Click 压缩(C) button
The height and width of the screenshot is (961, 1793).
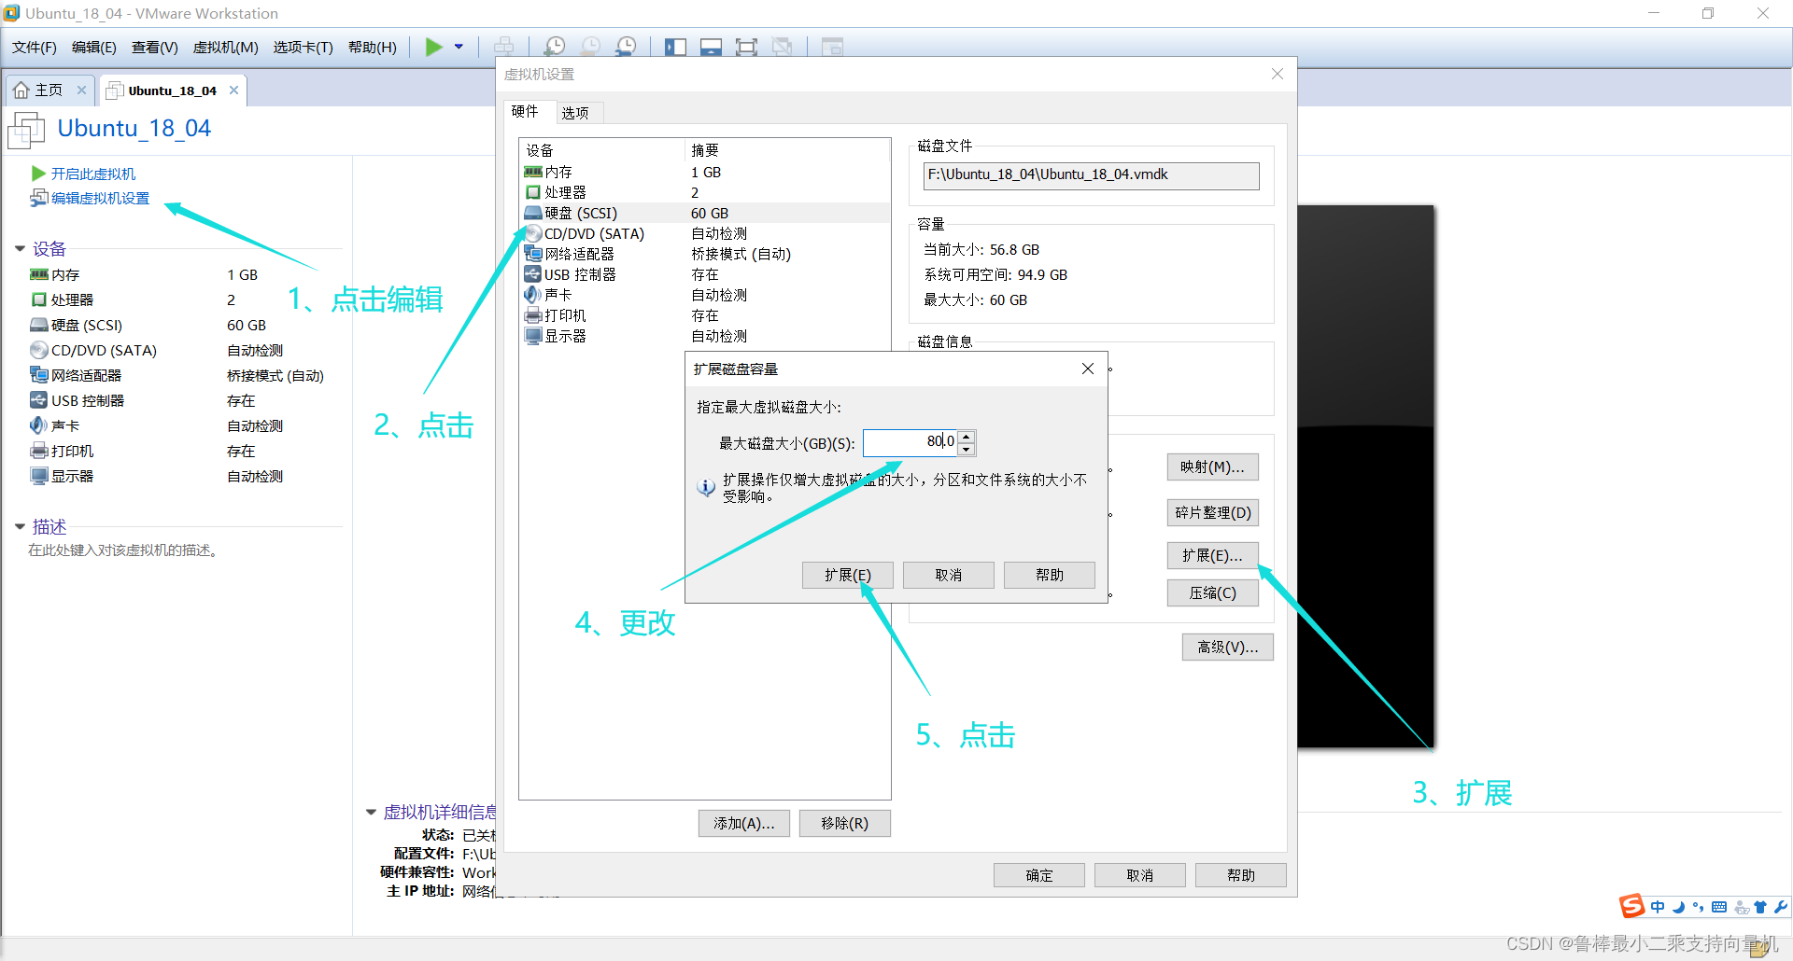tap(1212, 592)
